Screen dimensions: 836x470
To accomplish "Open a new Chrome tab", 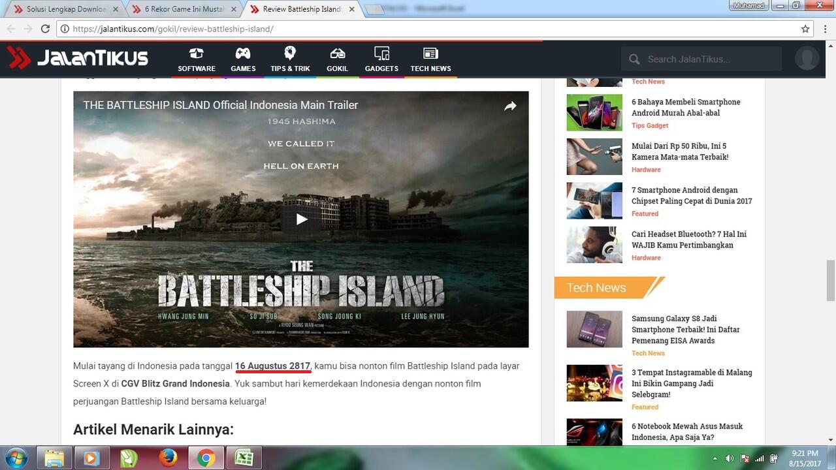I will point(374,10).
